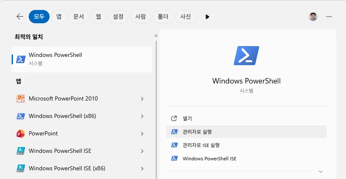Click icon beside preview Windows PowerShell ISE
This screenshot has height=179, width=346.
[174, 158]
